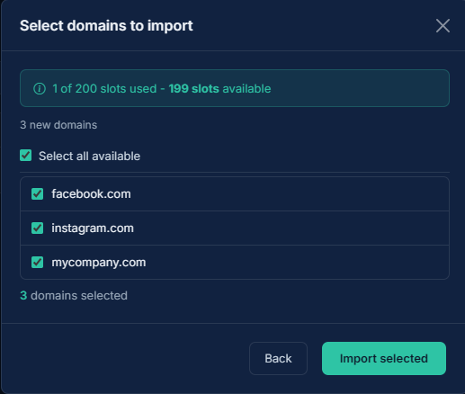The image size is (465, 394).
Task: Uncheck the facebook.com checkbox
Action: (x=38, y=194)
